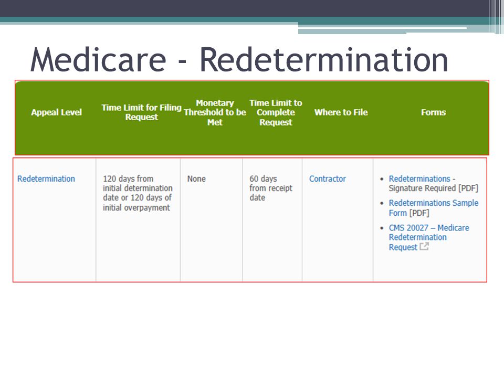Open the Redeterminations Sample Form PDF link
The width and height of the screenshot is (504, 378).
pyautogui.click(x=433, y=208)
